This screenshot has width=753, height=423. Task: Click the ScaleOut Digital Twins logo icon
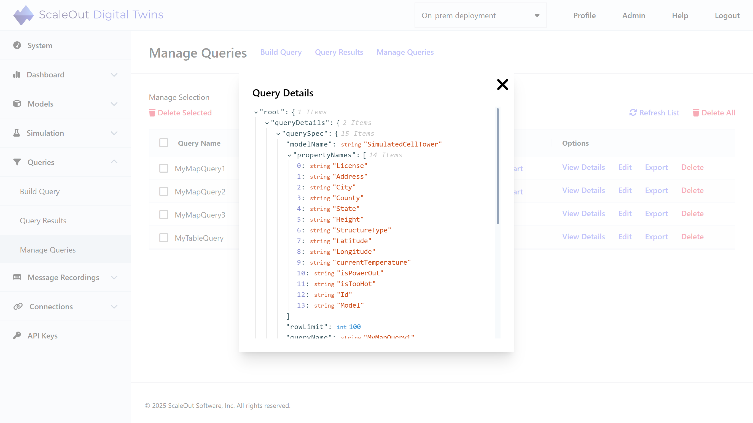23,15
